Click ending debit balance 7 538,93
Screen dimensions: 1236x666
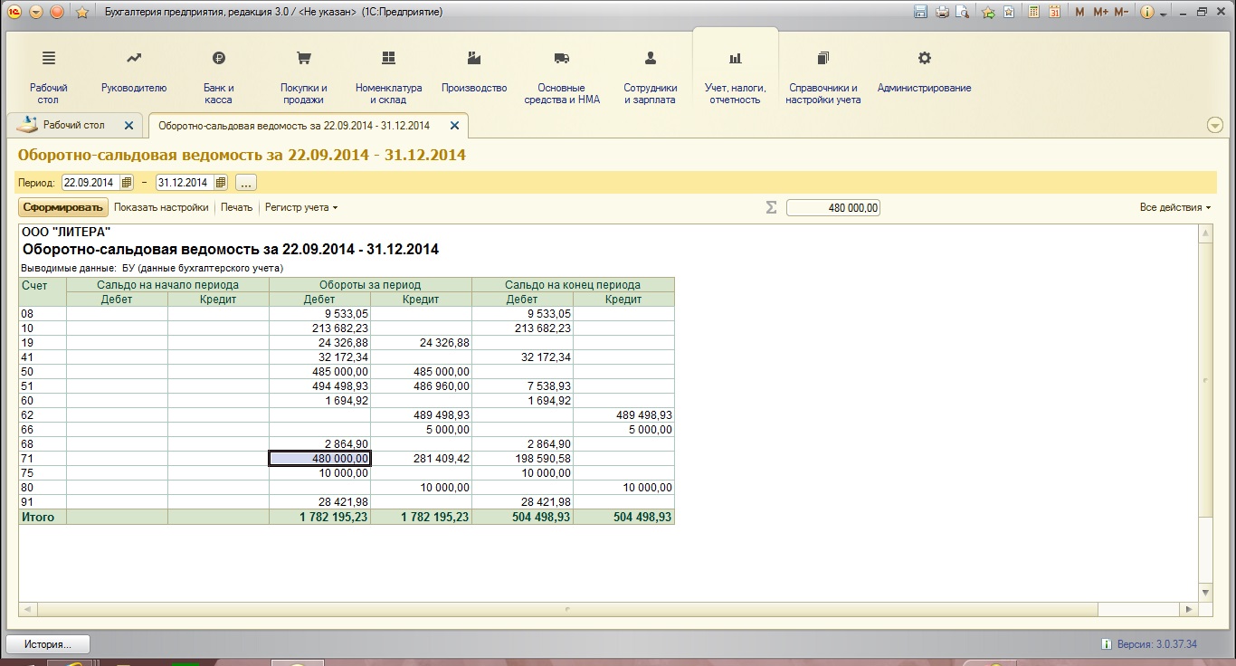click(x=522, y=386)
